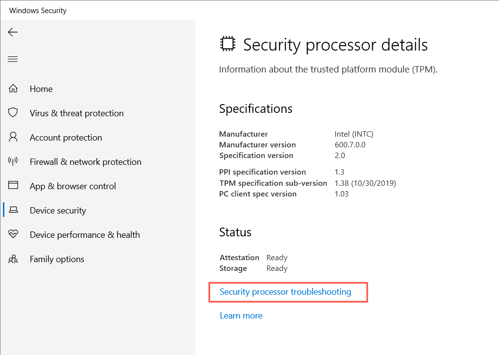Open the hamburger navigation menu
Screen dimensions: 499x355
(13, 59)
